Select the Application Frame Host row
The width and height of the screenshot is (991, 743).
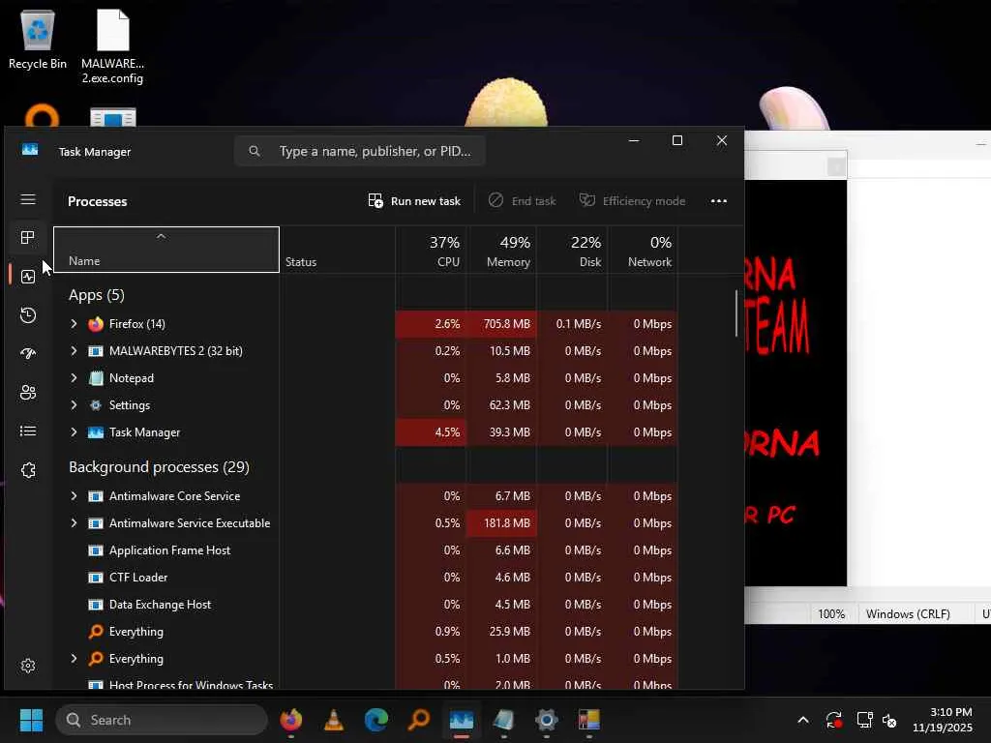click(x=365, y=550)
